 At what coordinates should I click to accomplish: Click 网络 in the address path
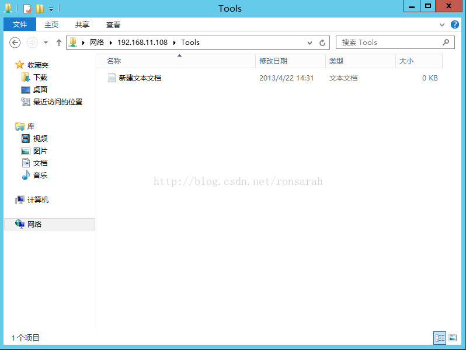[x=97, y=43]
